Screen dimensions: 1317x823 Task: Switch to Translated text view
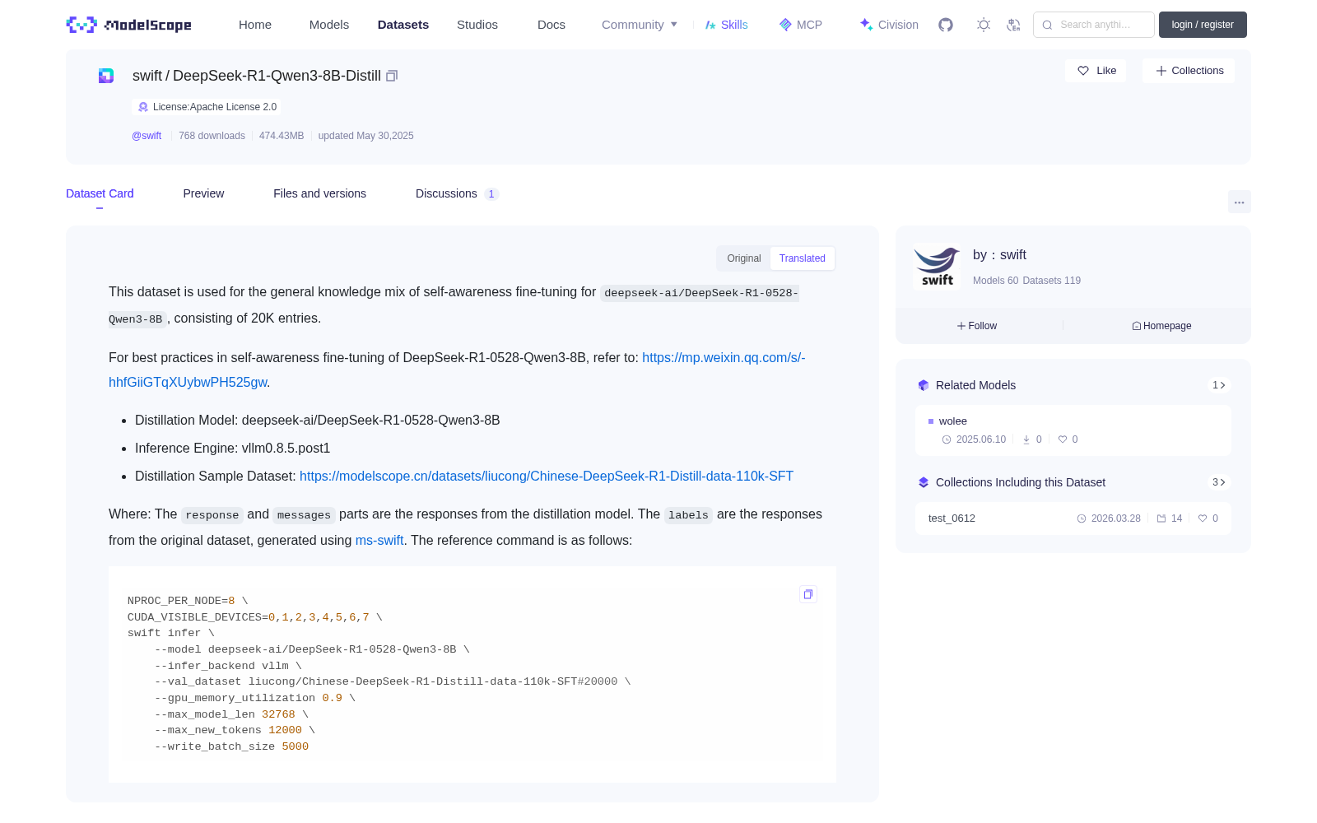coord(803,258)
